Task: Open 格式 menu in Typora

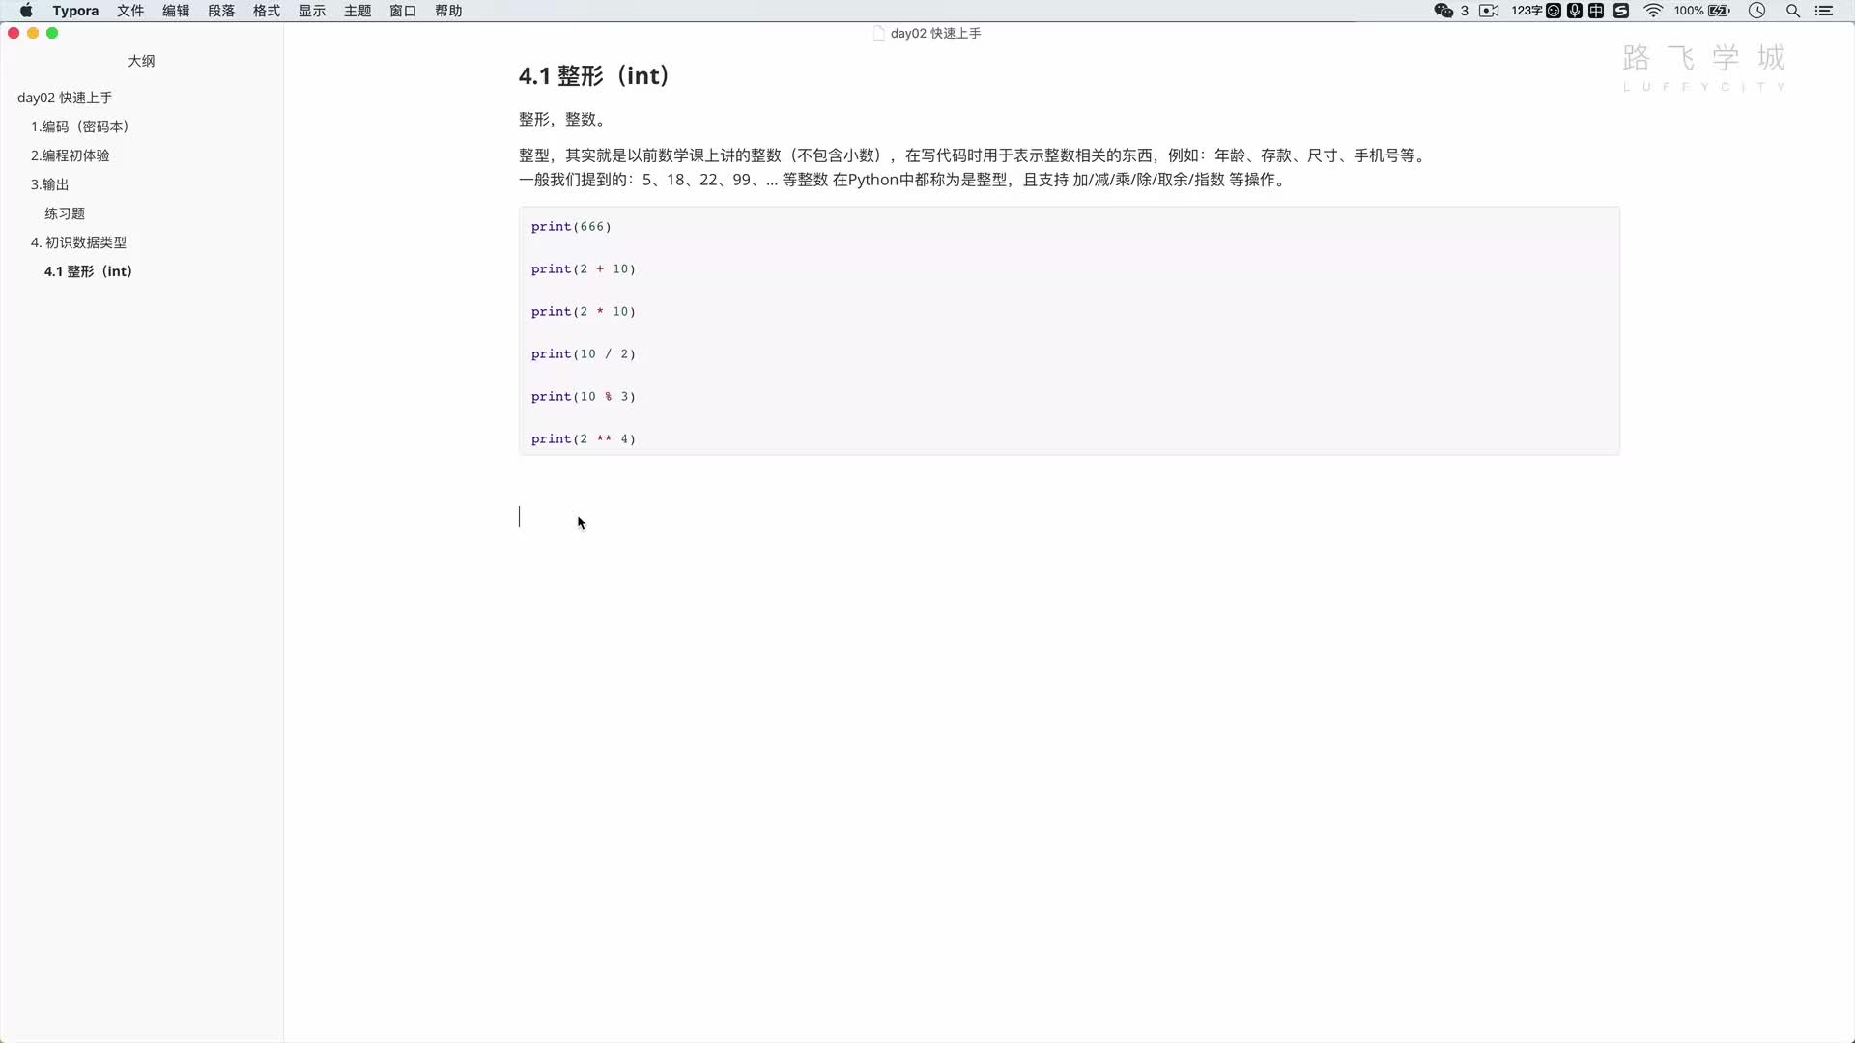Action: (x=265, y=11)
